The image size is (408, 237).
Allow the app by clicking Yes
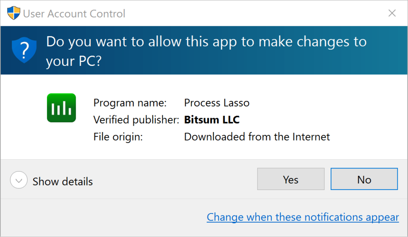[290, 179]
